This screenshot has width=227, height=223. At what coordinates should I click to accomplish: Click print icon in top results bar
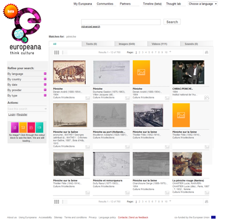[207, 52]
